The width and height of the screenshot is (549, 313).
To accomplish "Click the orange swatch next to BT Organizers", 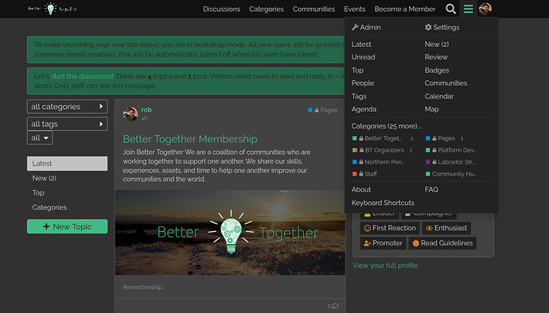I will (354, 150).
